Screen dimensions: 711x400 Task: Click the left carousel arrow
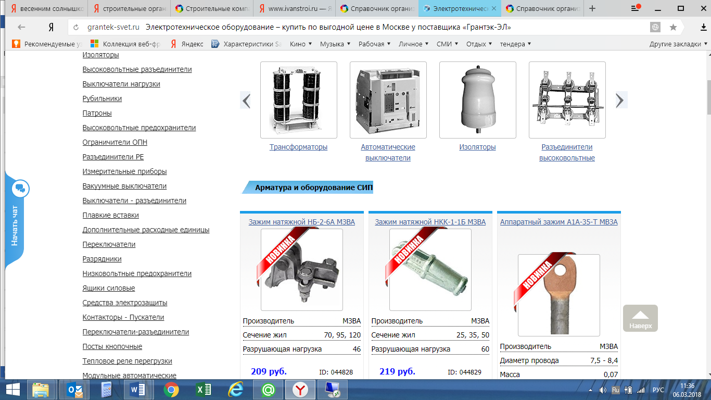tap(246, 100)
